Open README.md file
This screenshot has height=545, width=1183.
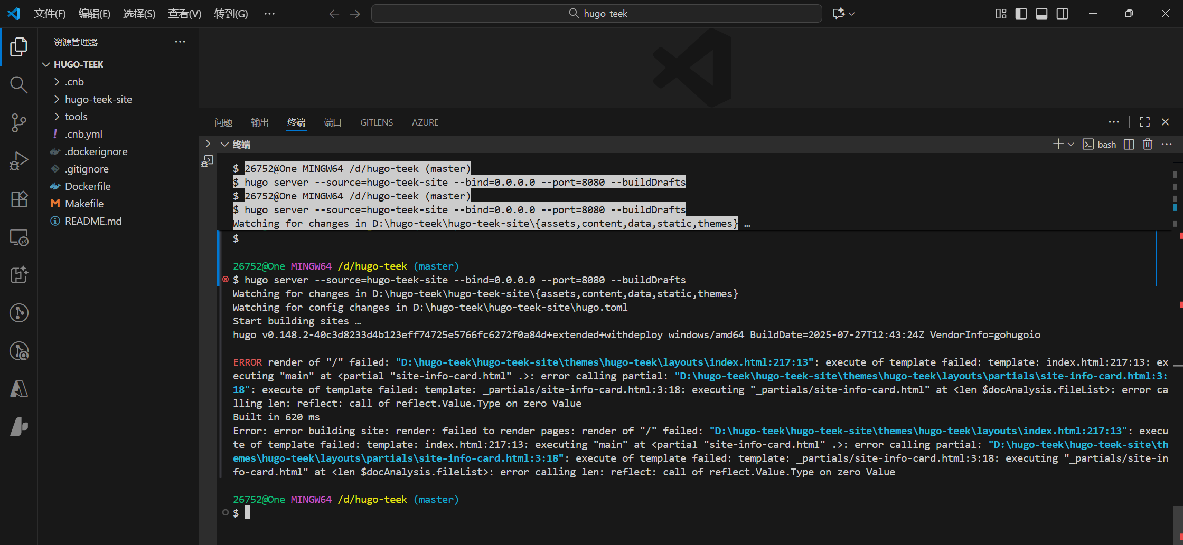click(93, 221)
